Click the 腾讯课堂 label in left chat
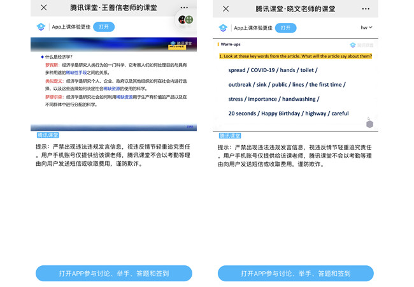Image resolution: width=414 pixels, height=287 pixels. pyautogui.click(x=48, y=135)
